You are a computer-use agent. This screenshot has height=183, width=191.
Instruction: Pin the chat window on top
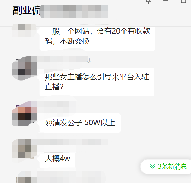tap(148, 1)
